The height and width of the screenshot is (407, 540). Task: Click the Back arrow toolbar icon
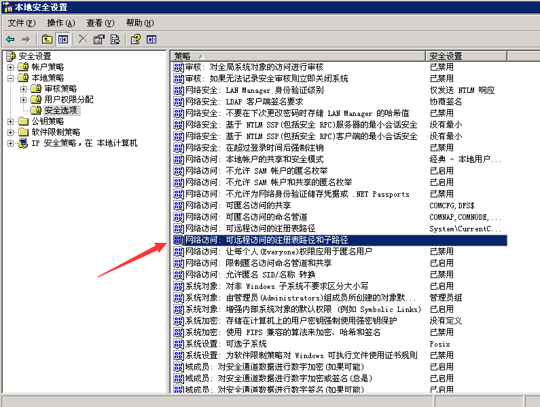(x=10, y=39)
